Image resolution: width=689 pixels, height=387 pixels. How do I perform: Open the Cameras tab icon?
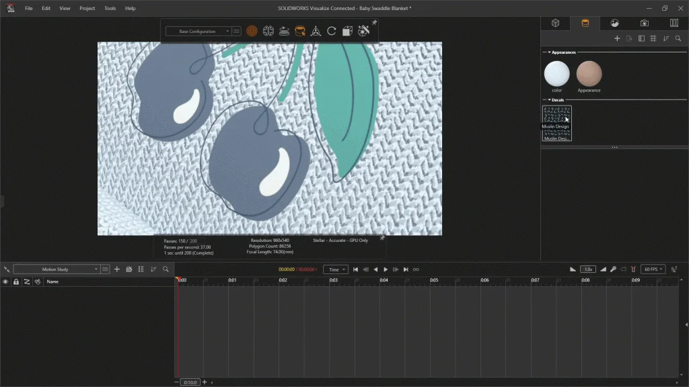pyautogui.click(x=644, y=23)
